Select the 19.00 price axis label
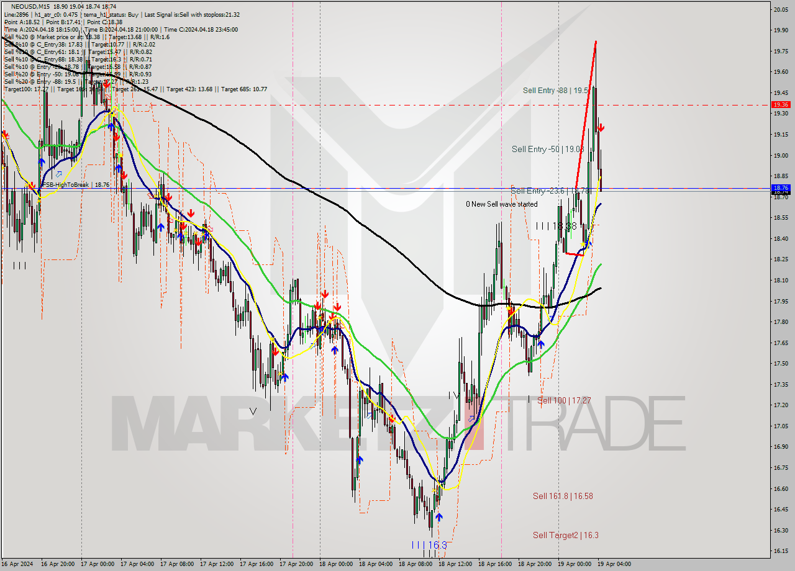Image resolution: width=795 pixels, height=571 pixels. (x=781, y=155)
